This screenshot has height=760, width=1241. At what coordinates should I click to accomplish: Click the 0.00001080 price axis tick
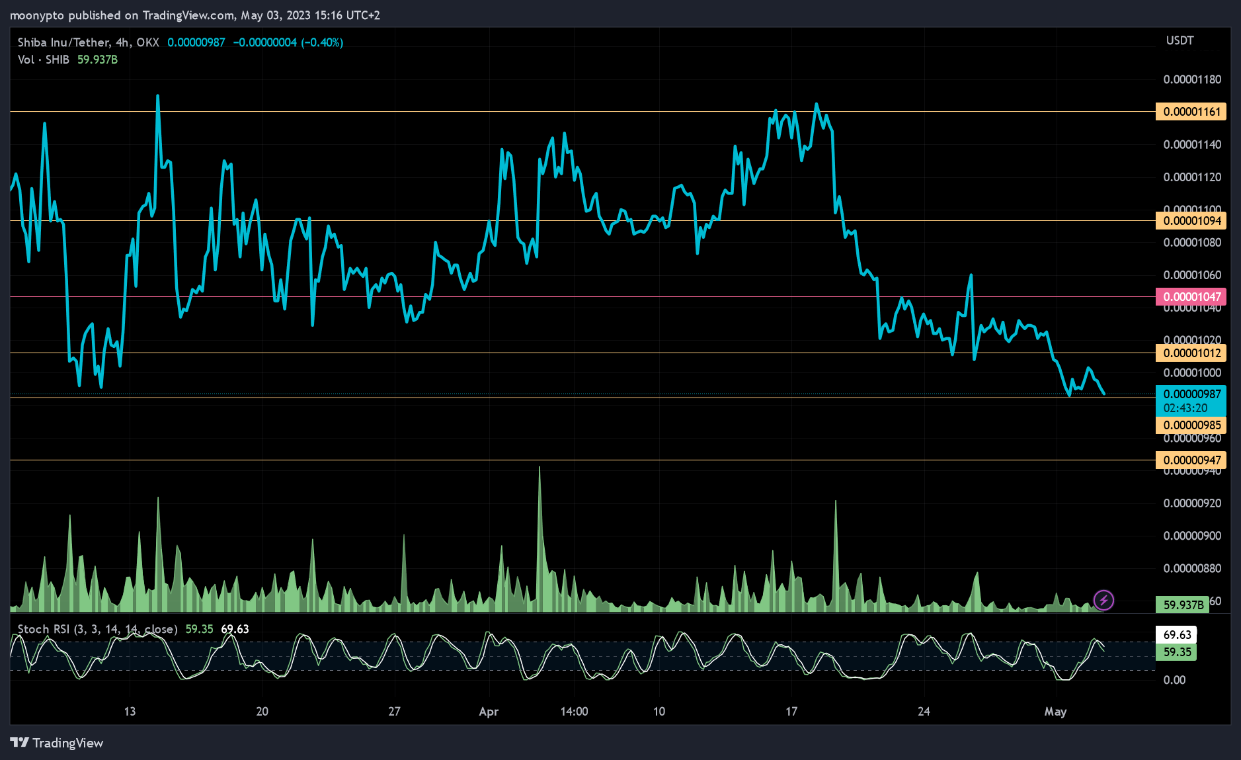coord(1192,243)
